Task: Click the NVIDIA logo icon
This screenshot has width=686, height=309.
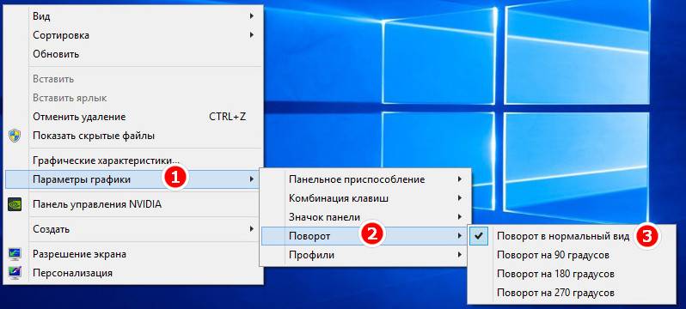Action: pos(15,204)
